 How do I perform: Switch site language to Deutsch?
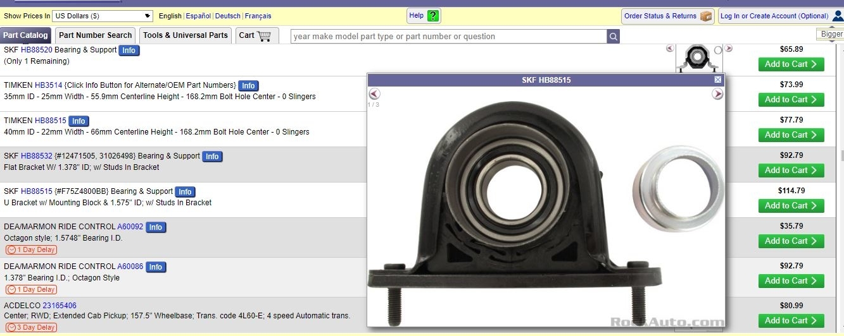point(228,16)
